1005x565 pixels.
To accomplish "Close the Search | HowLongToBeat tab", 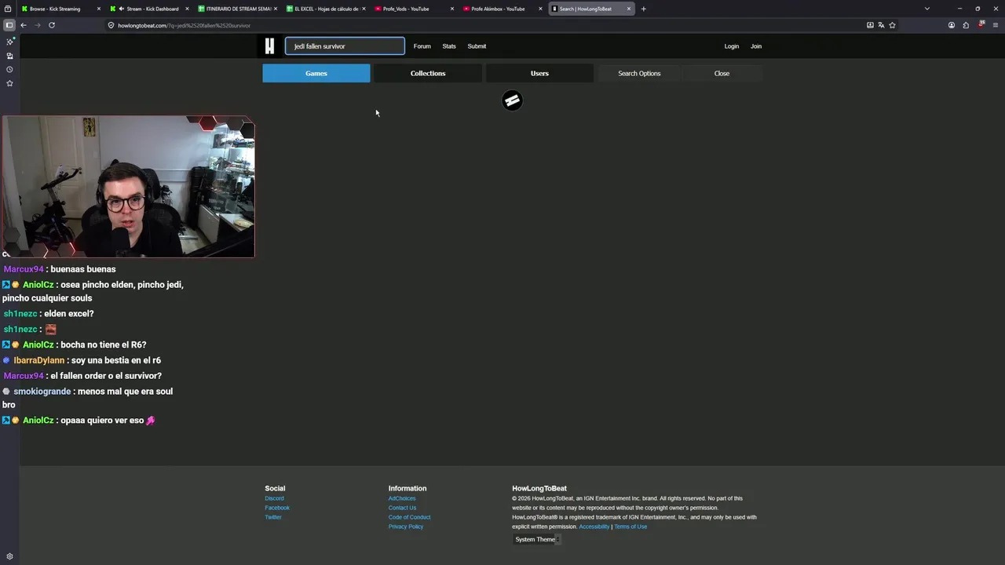I will pos(629,9).
